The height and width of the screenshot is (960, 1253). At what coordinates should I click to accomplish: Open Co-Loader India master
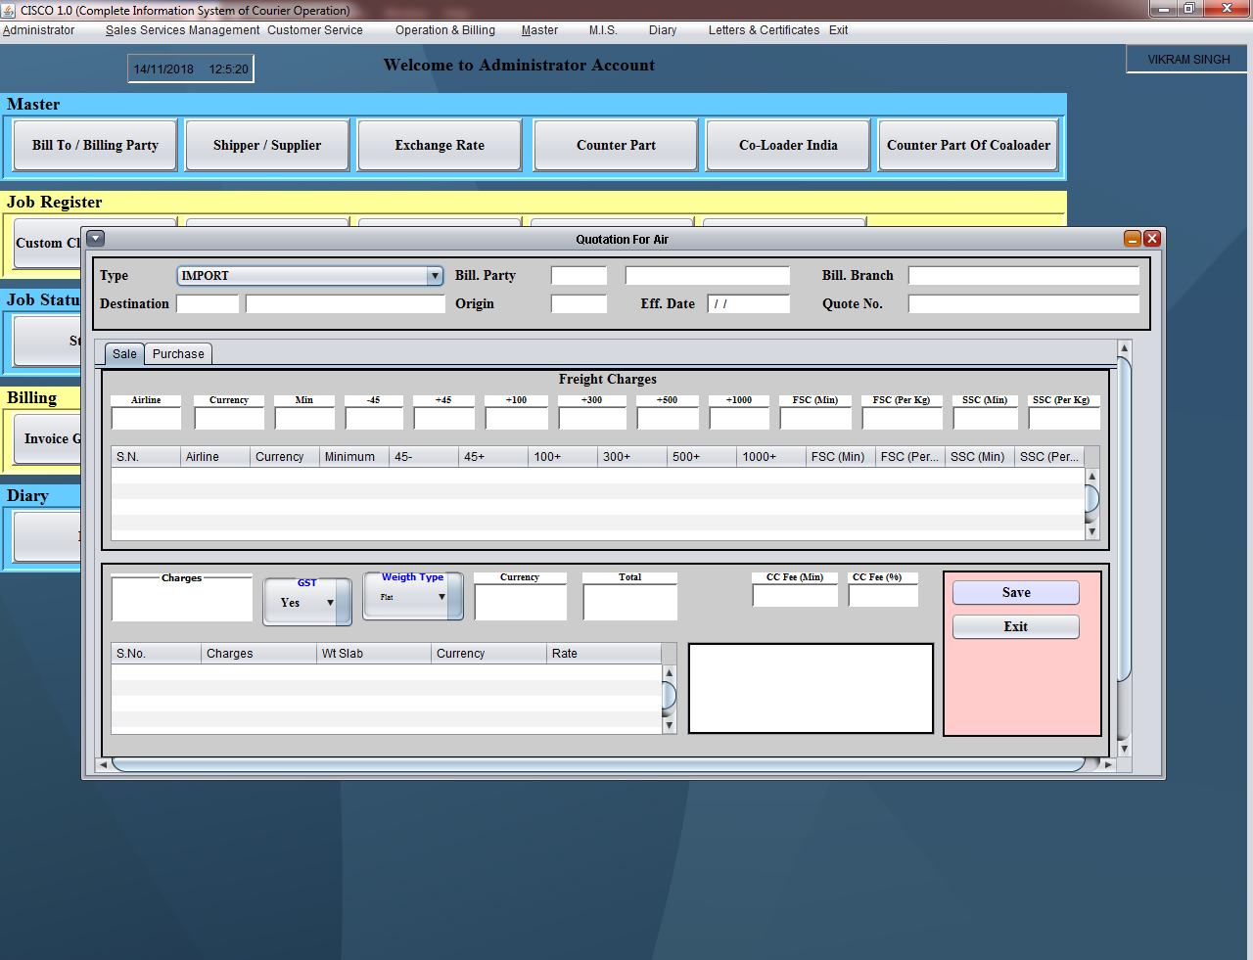click(788, 145)
